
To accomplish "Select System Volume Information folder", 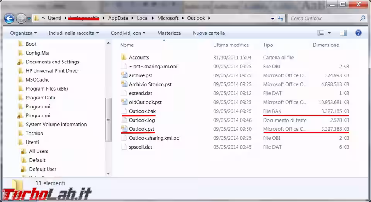I will pyautogui.click(x=56, y=125).
